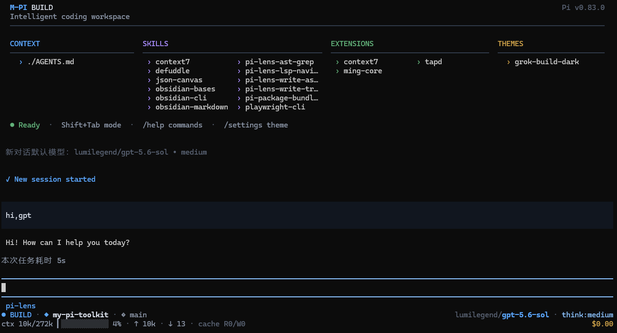The image size is (617, 333).
Task: Select the context7 skill entry
Action: point(173,62)
